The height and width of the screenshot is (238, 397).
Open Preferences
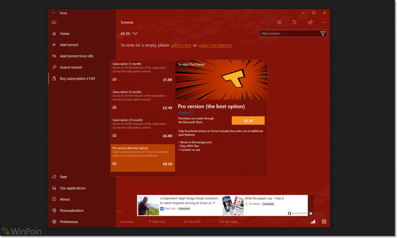click(82, 222)
